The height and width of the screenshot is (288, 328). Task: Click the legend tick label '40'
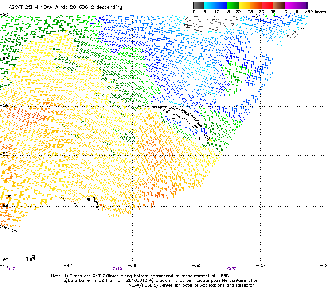pos(285,12)
